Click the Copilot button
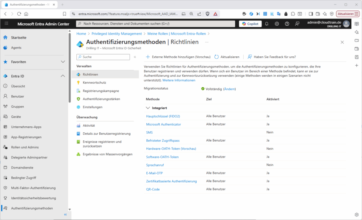The width and height of the screenshot is (362, 220). [x=250, y=24]
